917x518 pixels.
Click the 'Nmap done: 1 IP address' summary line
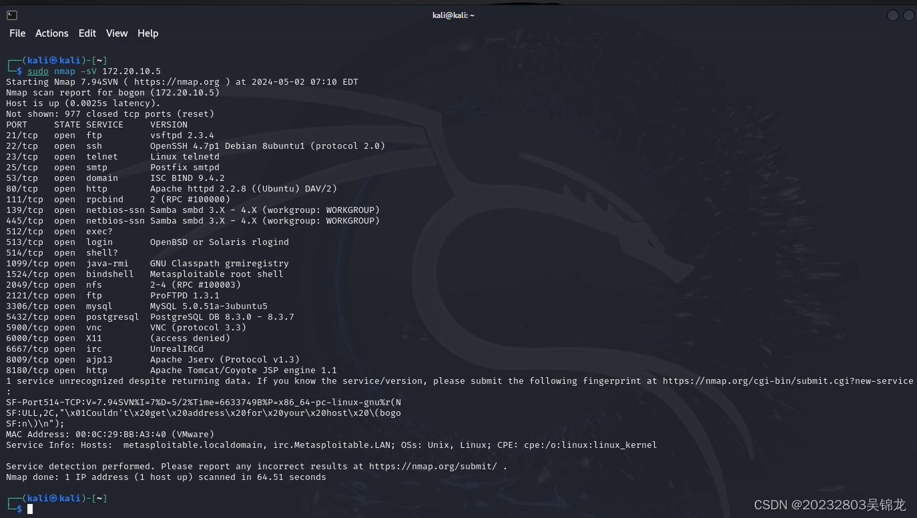click(x=166, y=477)
